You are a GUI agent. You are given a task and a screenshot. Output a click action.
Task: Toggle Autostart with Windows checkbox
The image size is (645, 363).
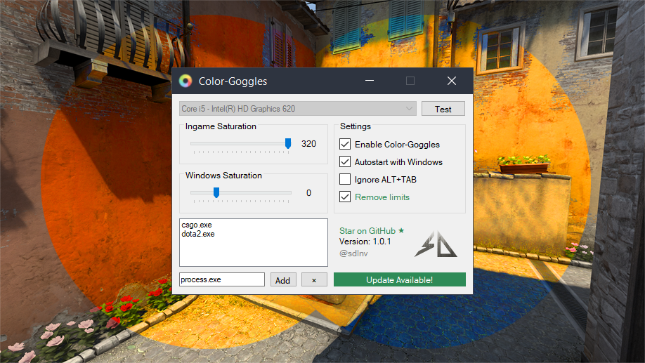[345, 161]
